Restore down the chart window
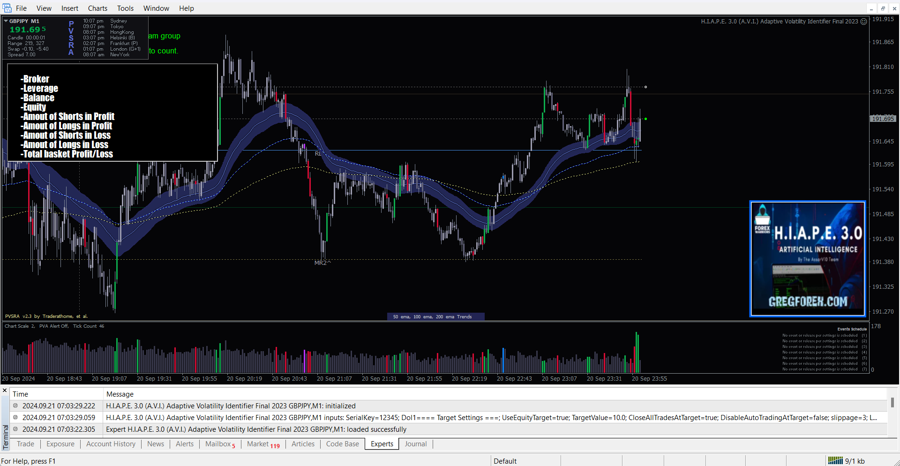 point(883,8)
